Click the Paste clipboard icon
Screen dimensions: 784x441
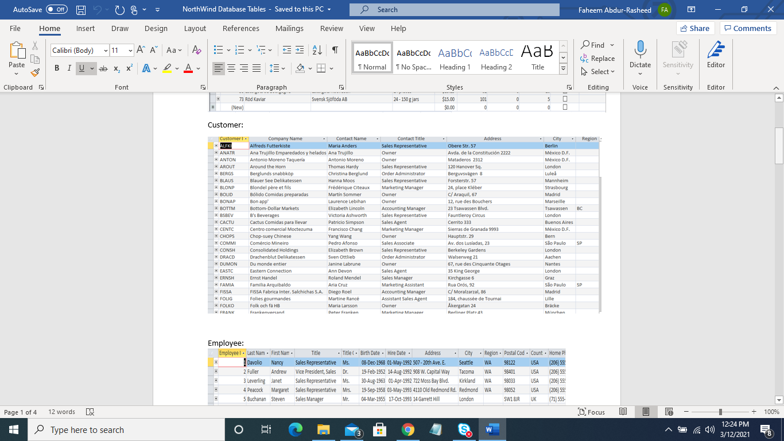[17, 51]
